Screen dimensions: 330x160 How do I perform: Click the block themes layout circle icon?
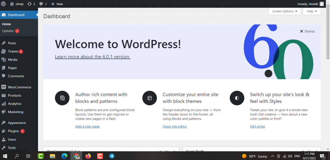point(150,98)
